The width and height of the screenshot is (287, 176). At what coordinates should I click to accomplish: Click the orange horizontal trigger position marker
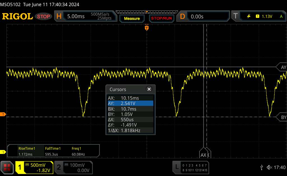[146, 28]
